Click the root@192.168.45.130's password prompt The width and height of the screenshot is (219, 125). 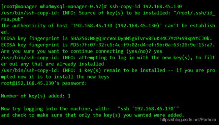pyautogui.click(x=44, y=83)
